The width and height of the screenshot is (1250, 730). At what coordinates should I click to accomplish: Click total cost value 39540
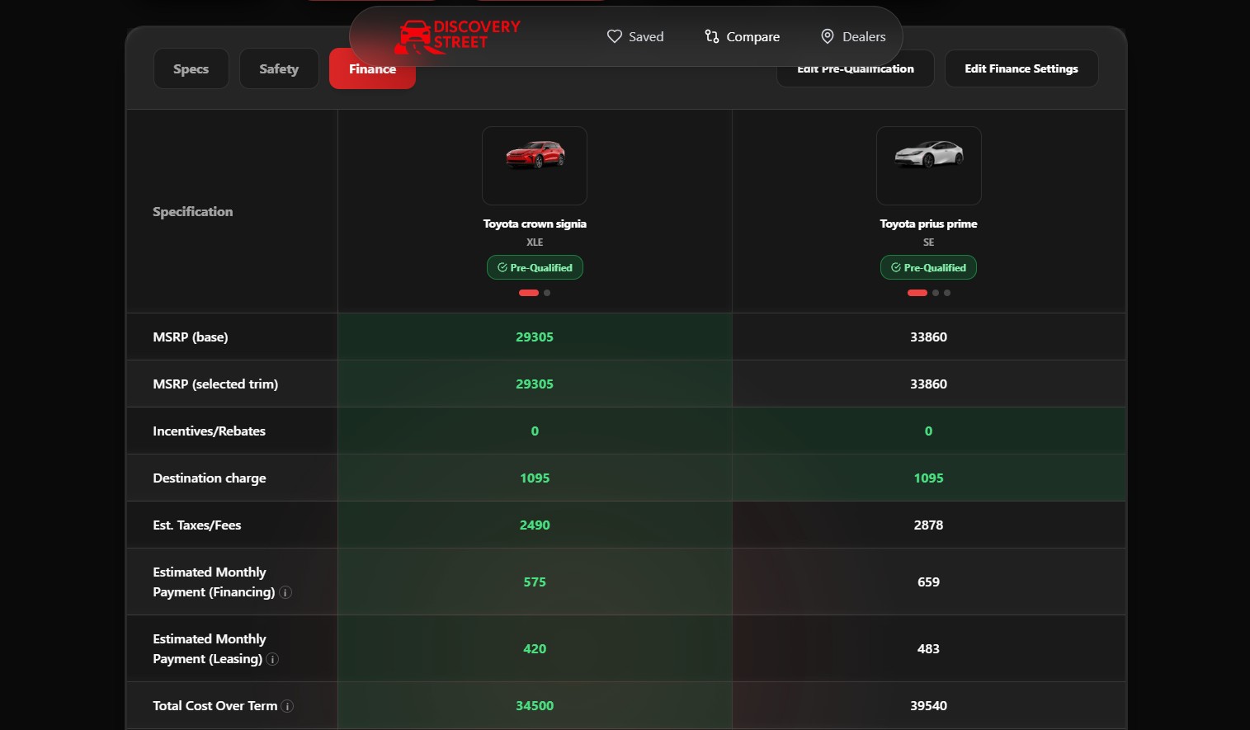[928, 705]
